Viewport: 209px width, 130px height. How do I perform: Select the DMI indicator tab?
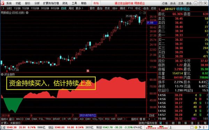28,119
